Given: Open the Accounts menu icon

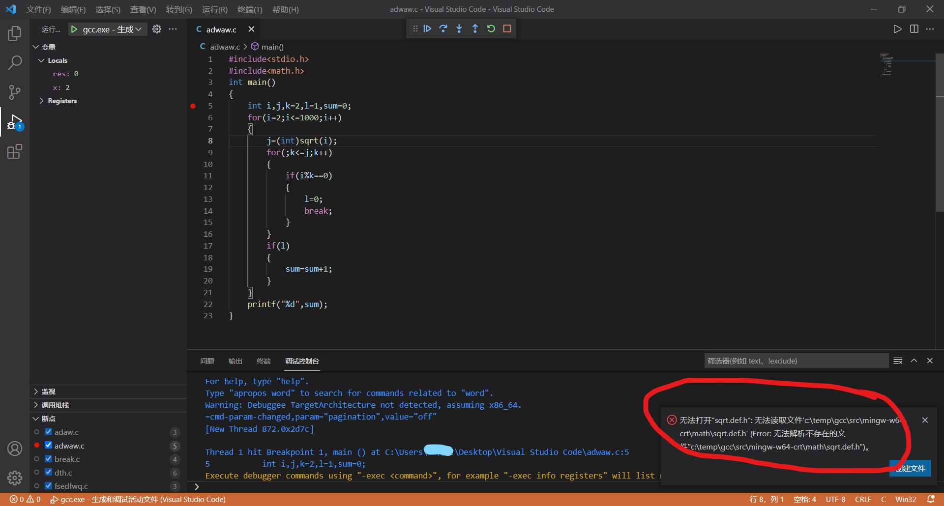Looking at the screenshot, I should [x=15, y=449].
